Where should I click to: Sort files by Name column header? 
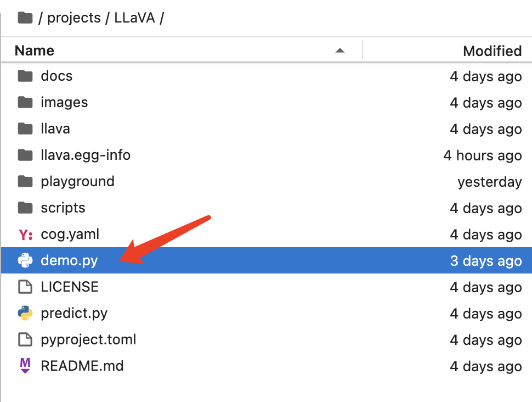pyautogui.click(x=34, y=51)
